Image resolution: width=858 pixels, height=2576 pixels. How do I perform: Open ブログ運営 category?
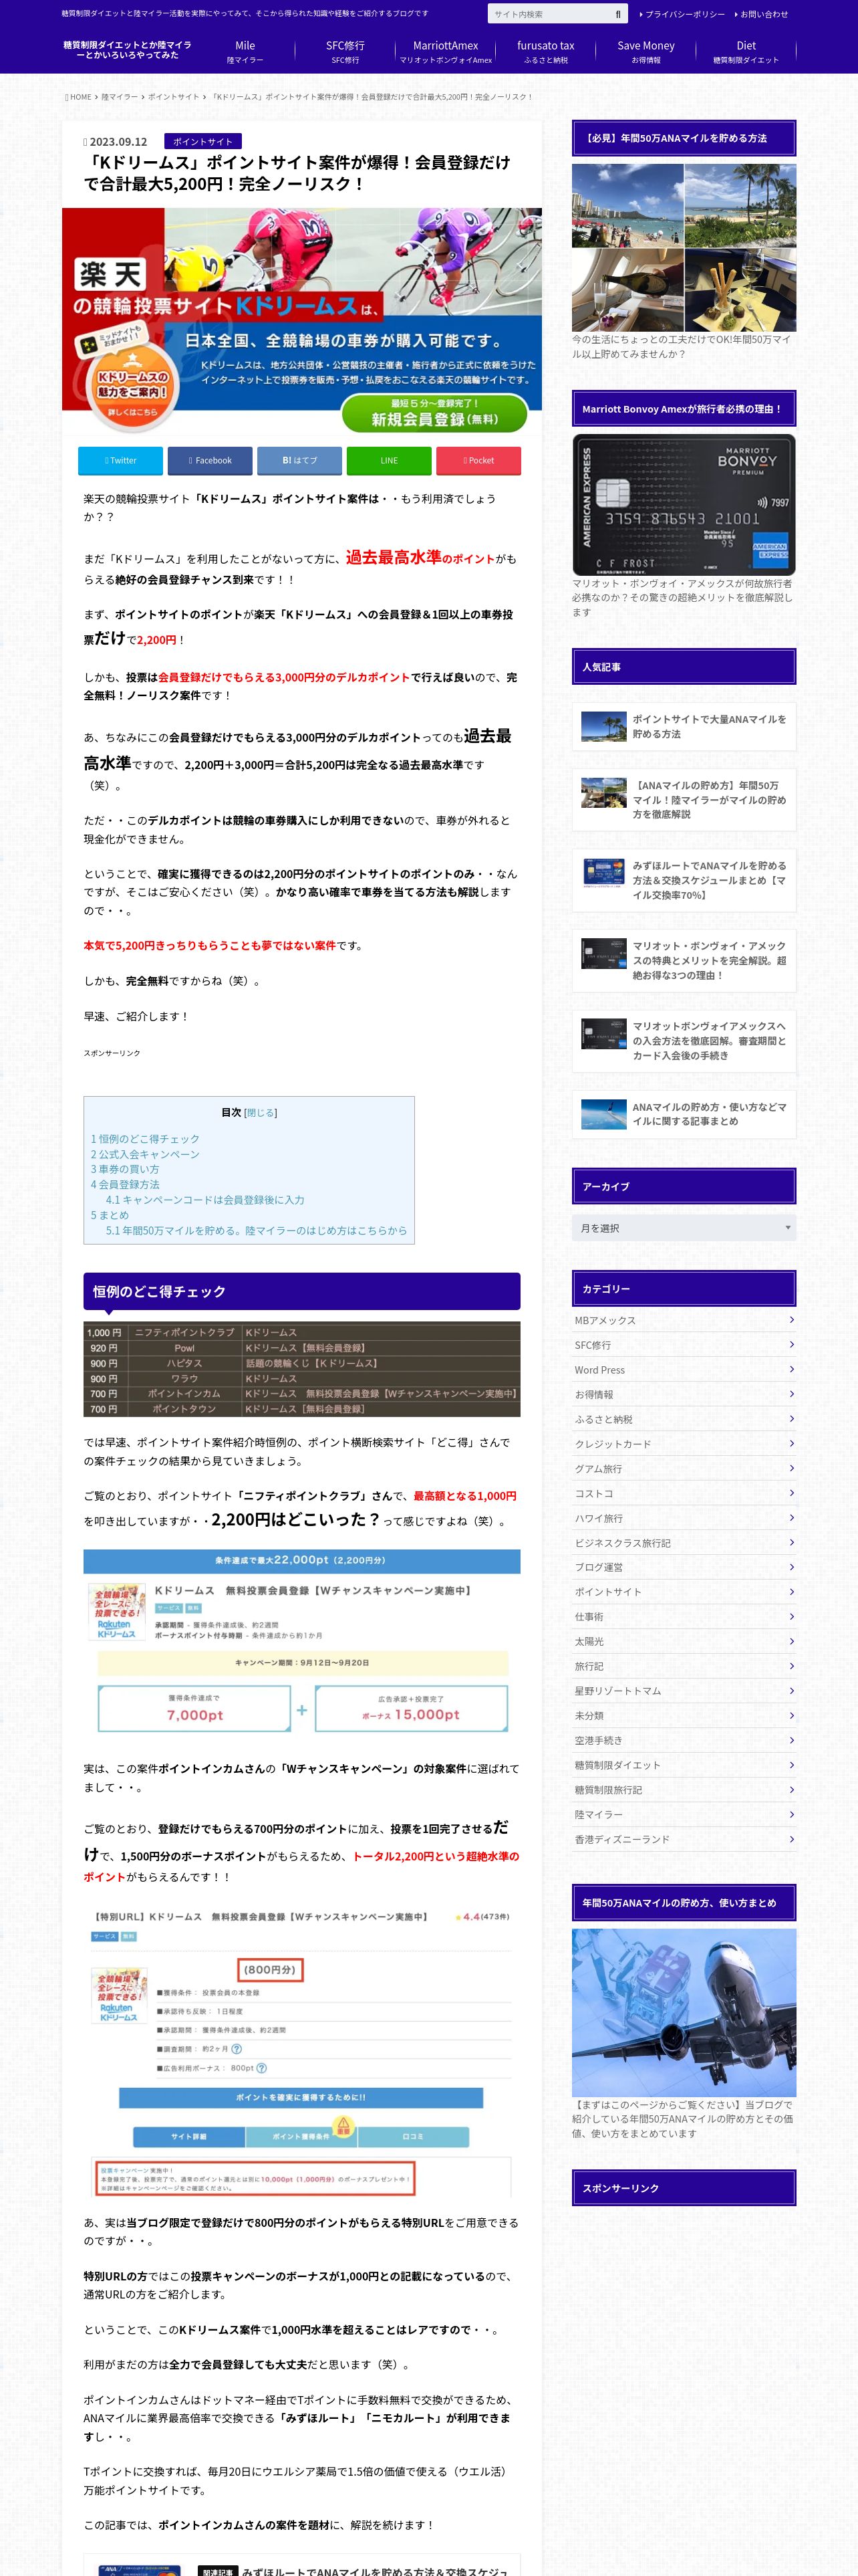click(683, 1567)
